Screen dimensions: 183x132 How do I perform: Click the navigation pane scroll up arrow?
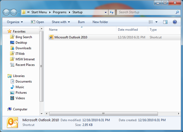click(42, 29)
